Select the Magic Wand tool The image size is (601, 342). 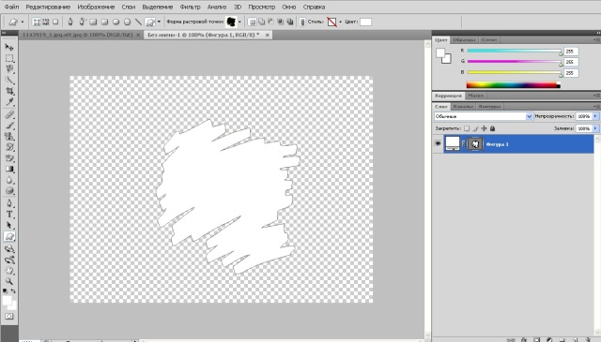(9, 81)
